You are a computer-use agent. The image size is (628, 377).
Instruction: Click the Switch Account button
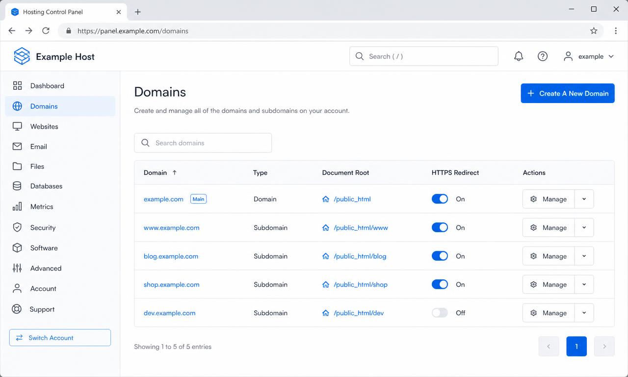60,338
